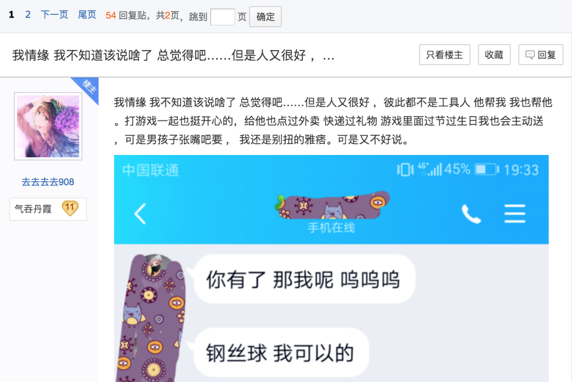Click the page number input field
572x382 pixels.
pos(222,17)
